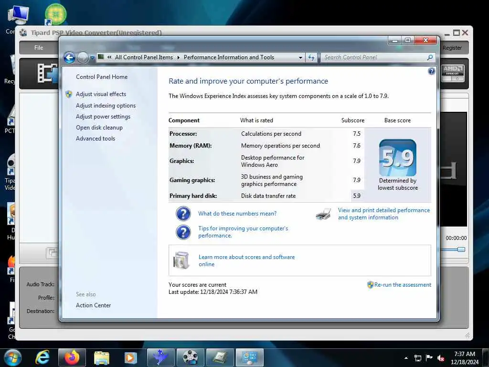
Task: Click the search magnifier icon
Action: tap(430, 57)
